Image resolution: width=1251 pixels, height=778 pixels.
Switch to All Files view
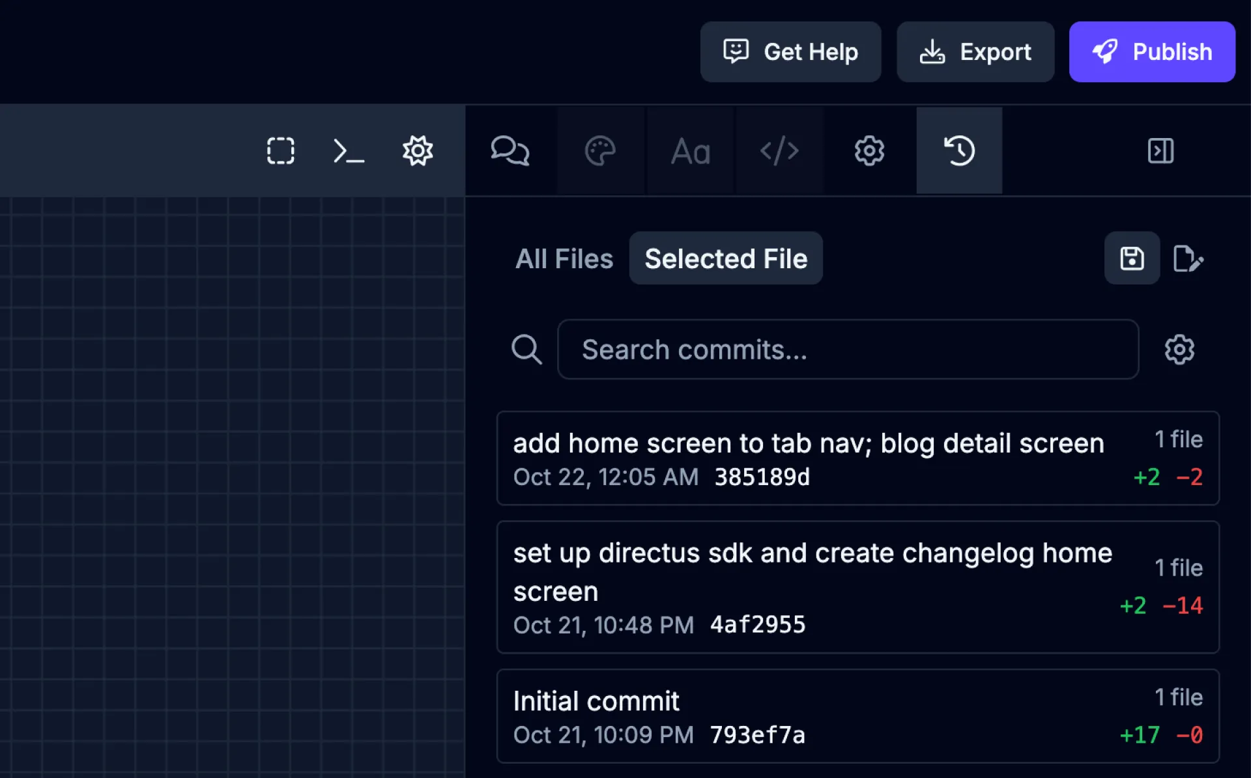coord(564,258)
